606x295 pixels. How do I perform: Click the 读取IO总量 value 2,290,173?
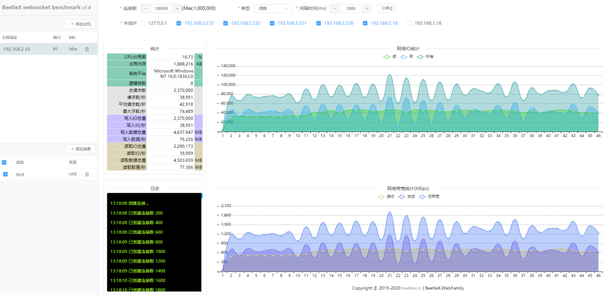click(183, 146)
